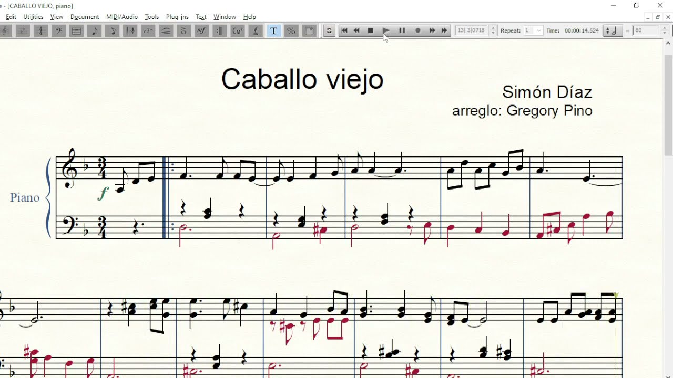Open the Repeat count dropdown
Viewport: 673px width, 378px height.
tap(533, 30)
